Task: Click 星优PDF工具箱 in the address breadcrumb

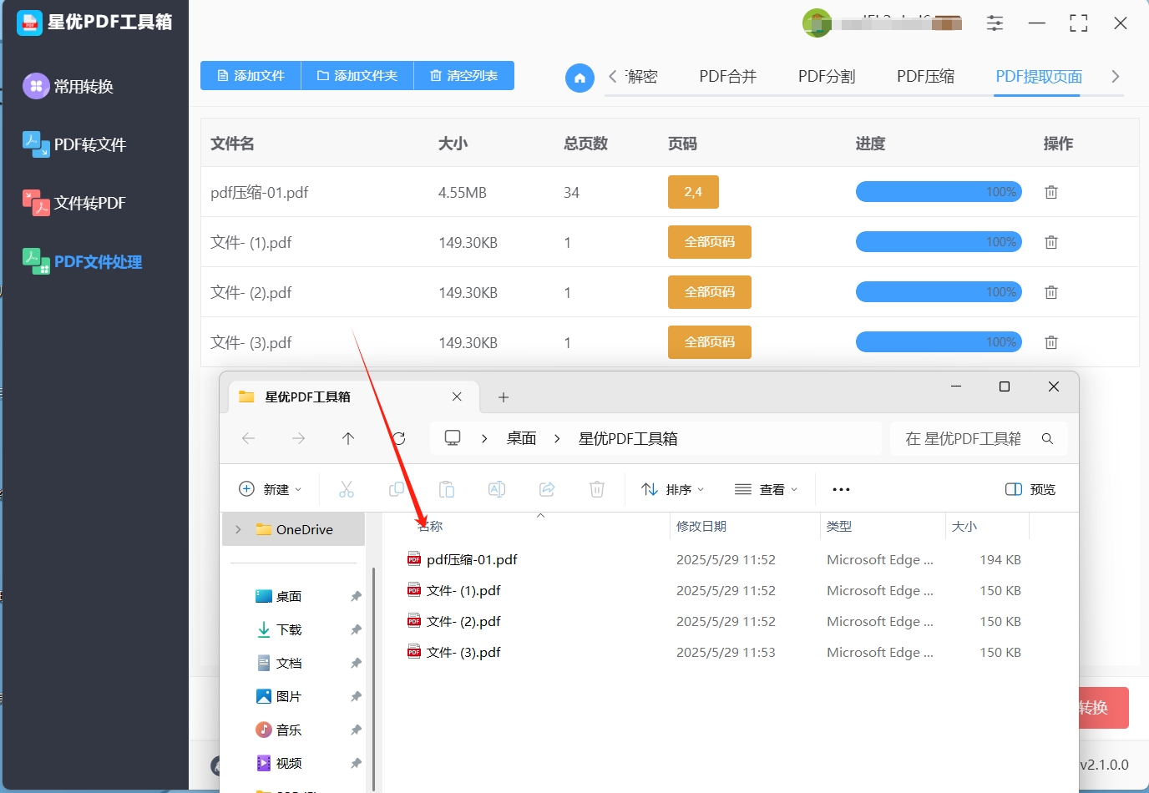Action: 628,438
